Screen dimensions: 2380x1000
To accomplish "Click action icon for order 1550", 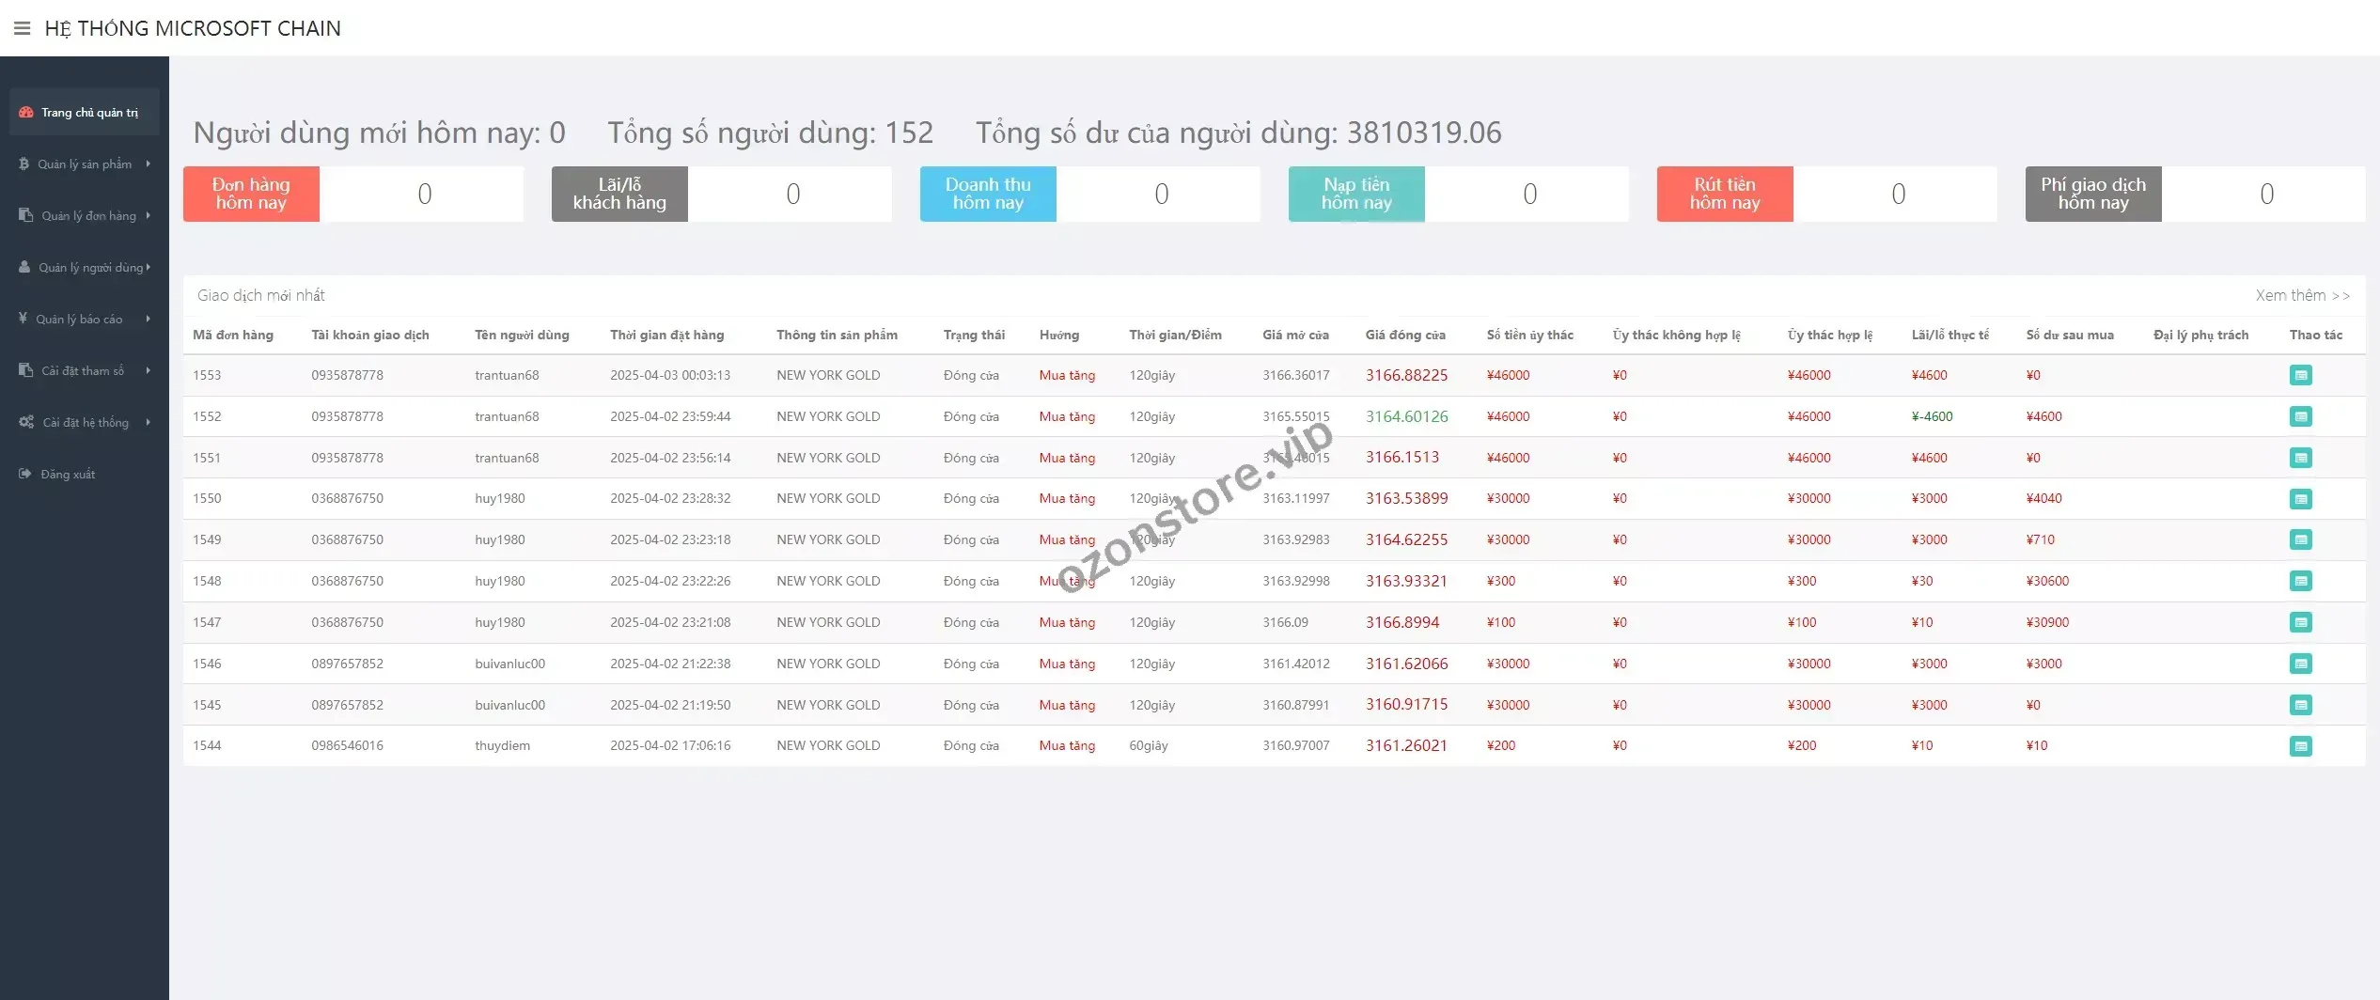I will 2300,499.
